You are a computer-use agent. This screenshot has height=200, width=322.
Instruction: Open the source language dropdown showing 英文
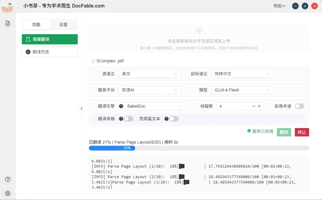(149, 74)
